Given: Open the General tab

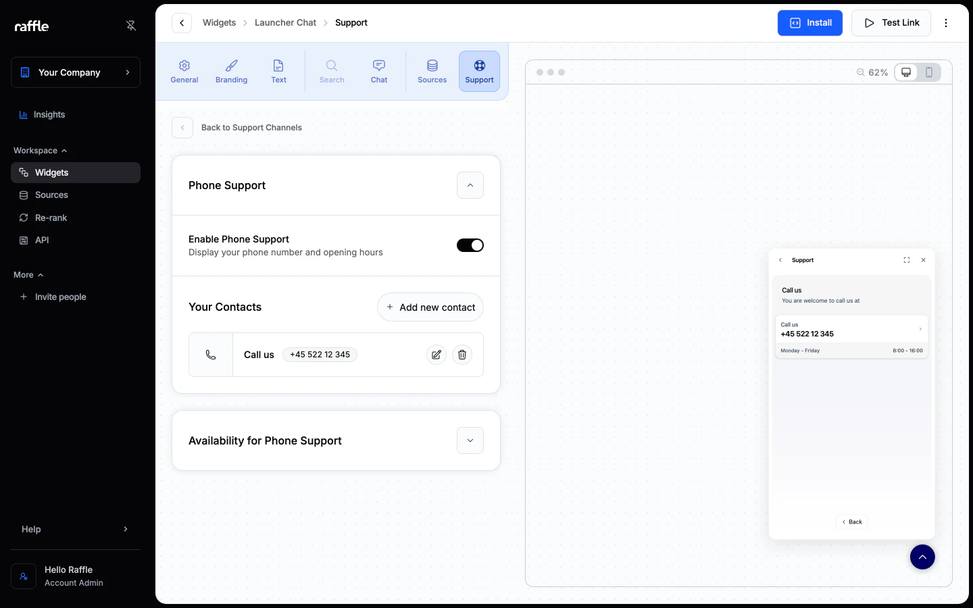Looking at the screenshot, I should pyautogui.click(x=184, y=72).
